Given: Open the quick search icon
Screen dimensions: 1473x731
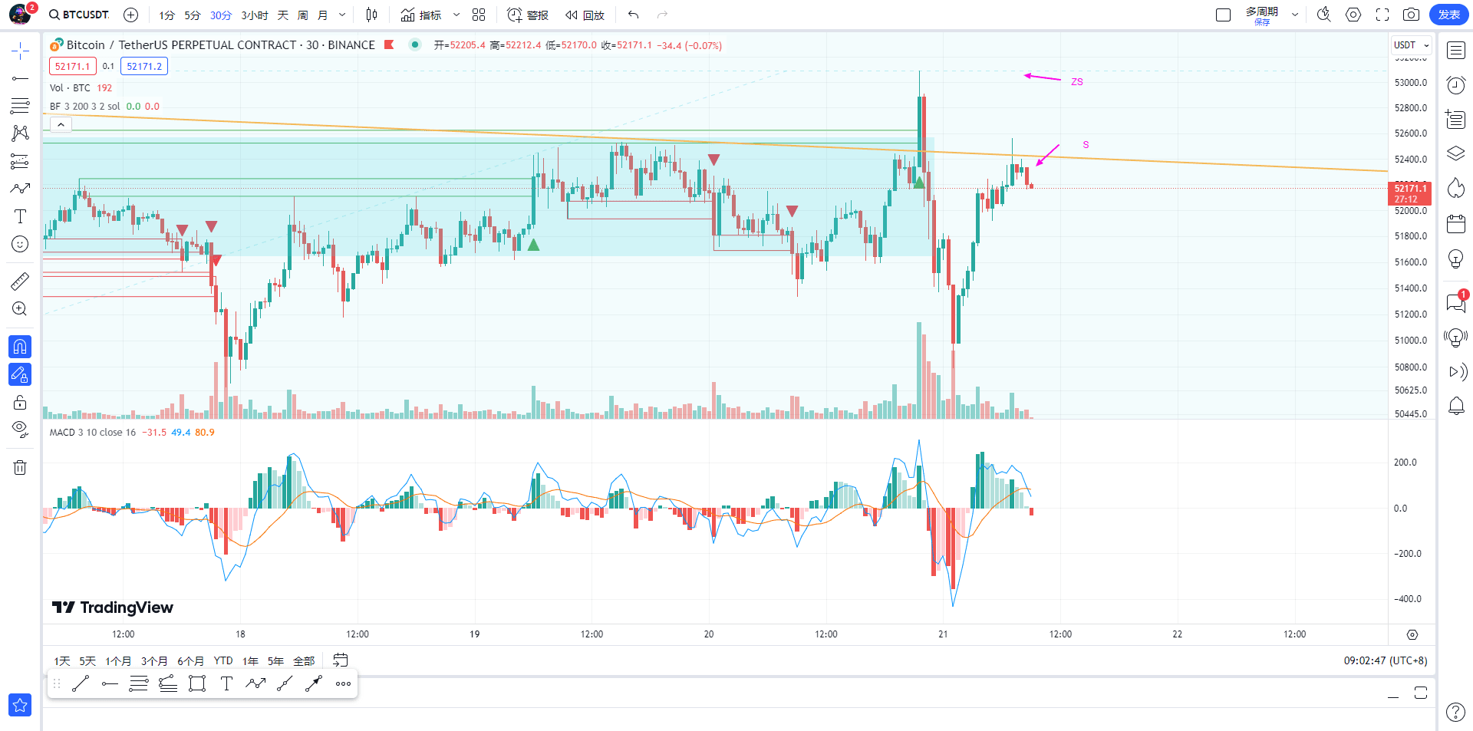Looking at the screenshot, I should tap(1324, 15).
